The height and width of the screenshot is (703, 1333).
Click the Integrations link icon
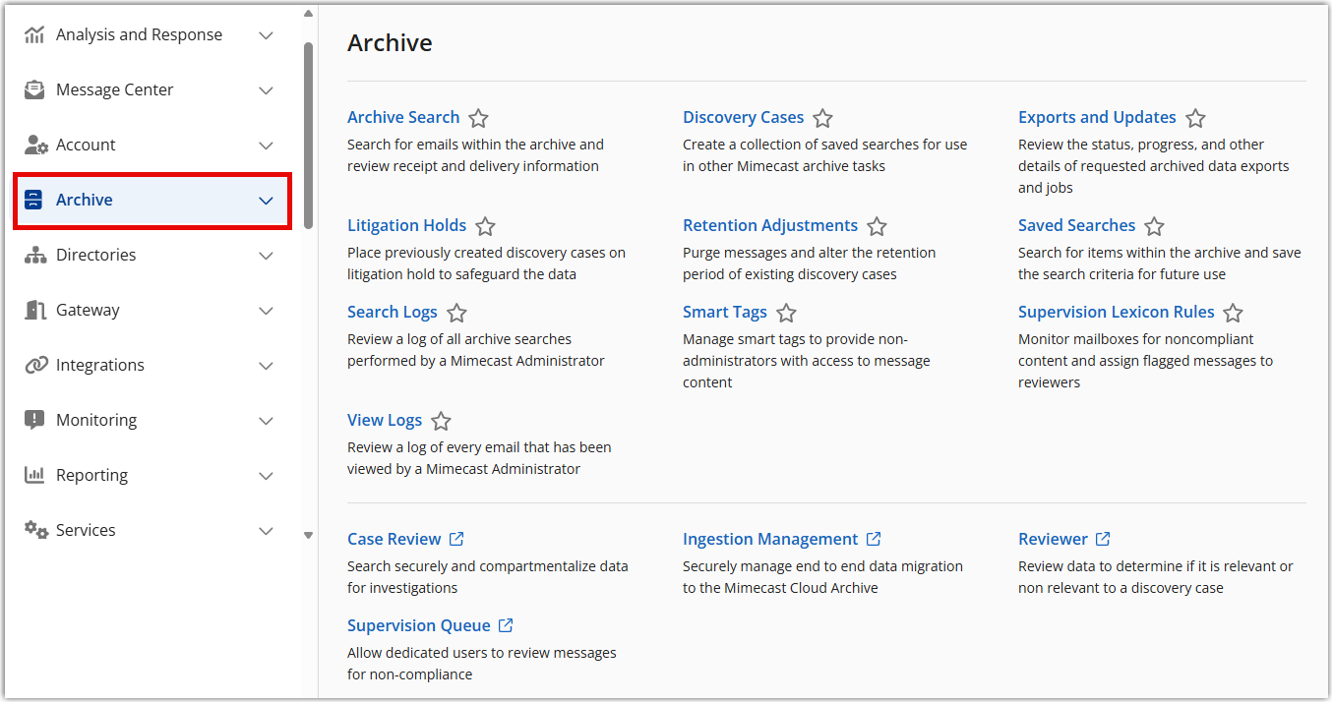(35, 366)
